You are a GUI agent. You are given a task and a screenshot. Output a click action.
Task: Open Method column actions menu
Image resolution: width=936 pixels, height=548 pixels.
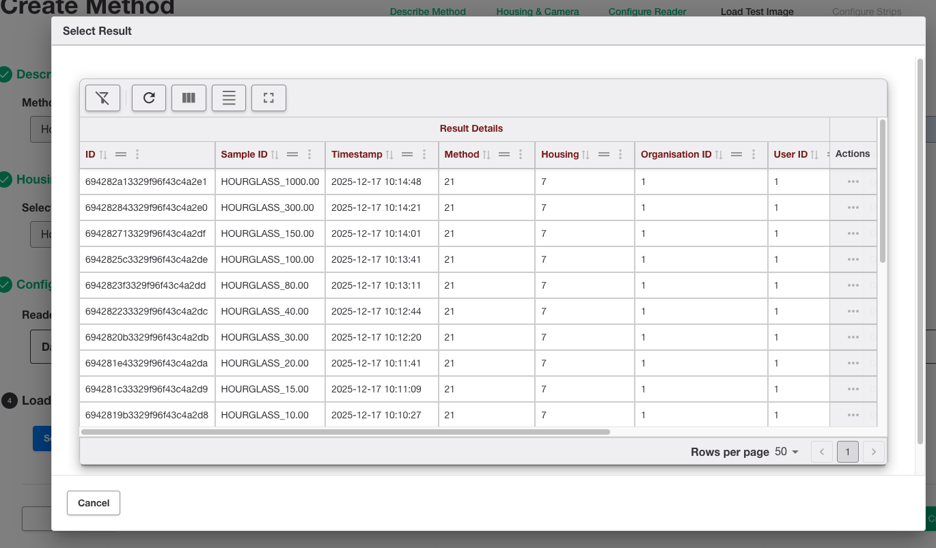521,155
